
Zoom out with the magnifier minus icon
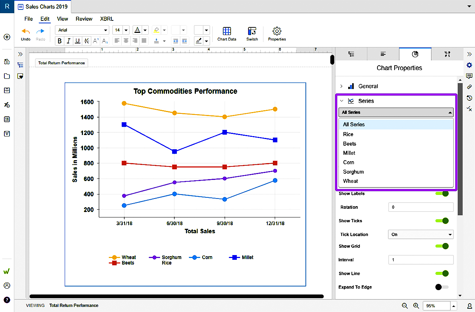[405, 306]
